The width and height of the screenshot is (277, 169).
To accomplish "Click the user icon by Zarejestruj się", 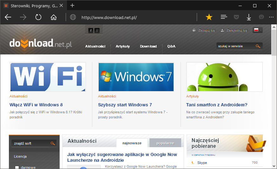I will (x=222, y=30).
